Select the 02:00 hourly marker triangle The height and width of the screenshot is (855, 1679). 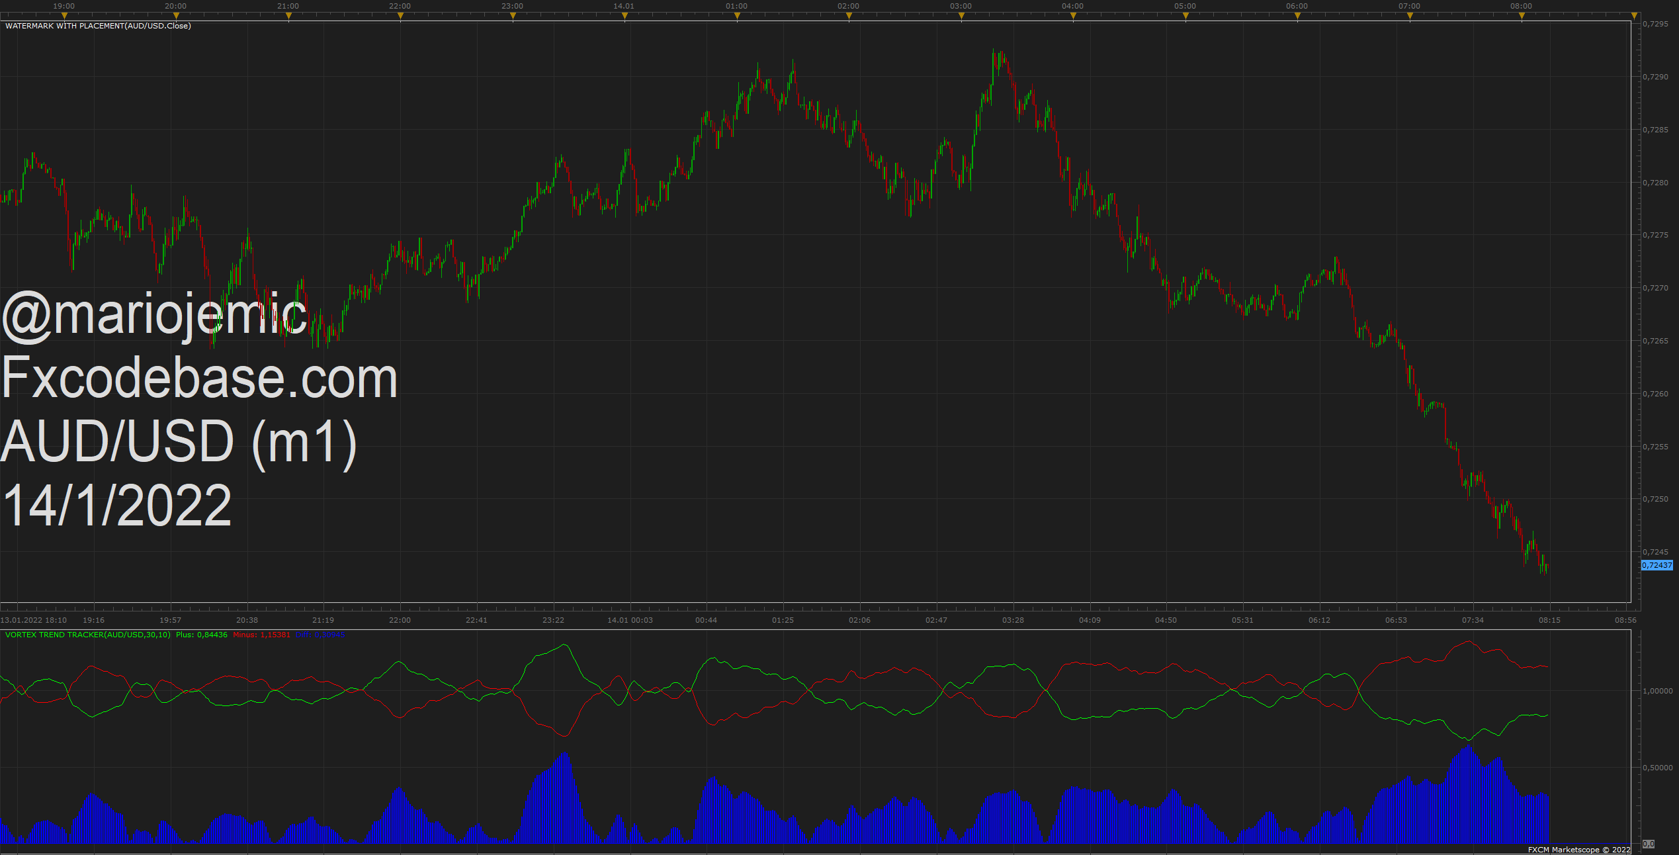849,17
